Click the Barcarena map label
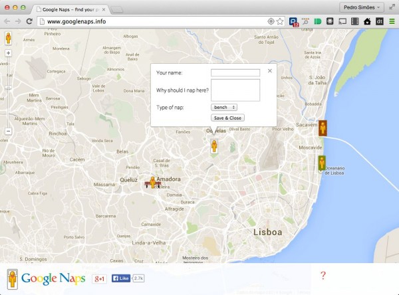 (x=106, y=216)
